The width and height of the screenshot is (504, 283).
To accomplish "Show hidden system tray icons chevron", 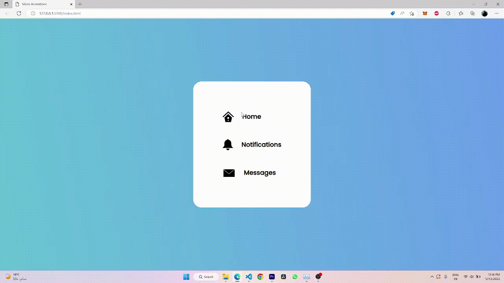I will (x=432, y=277).
